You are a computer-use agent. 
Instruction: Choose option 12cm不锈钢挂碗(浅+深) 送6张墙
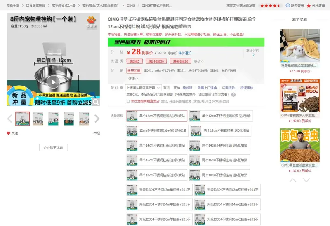158,130
